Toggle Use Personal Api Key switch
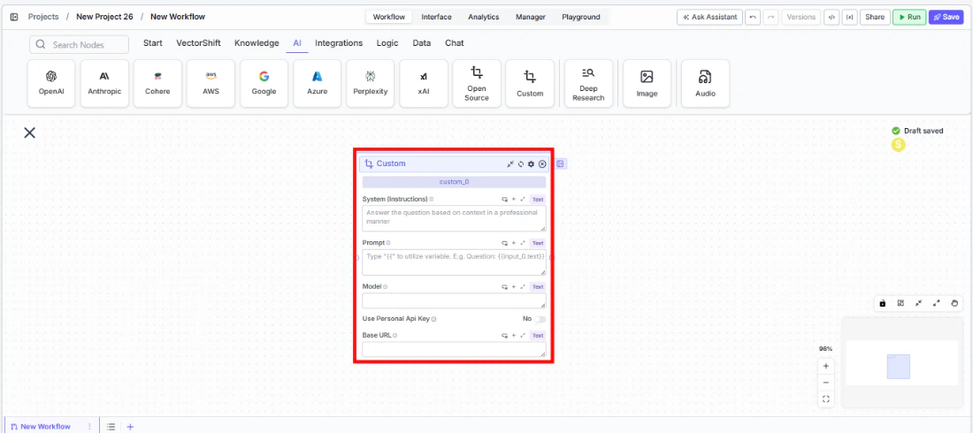This screenshot has width=973, height=433. pos(540,319)
